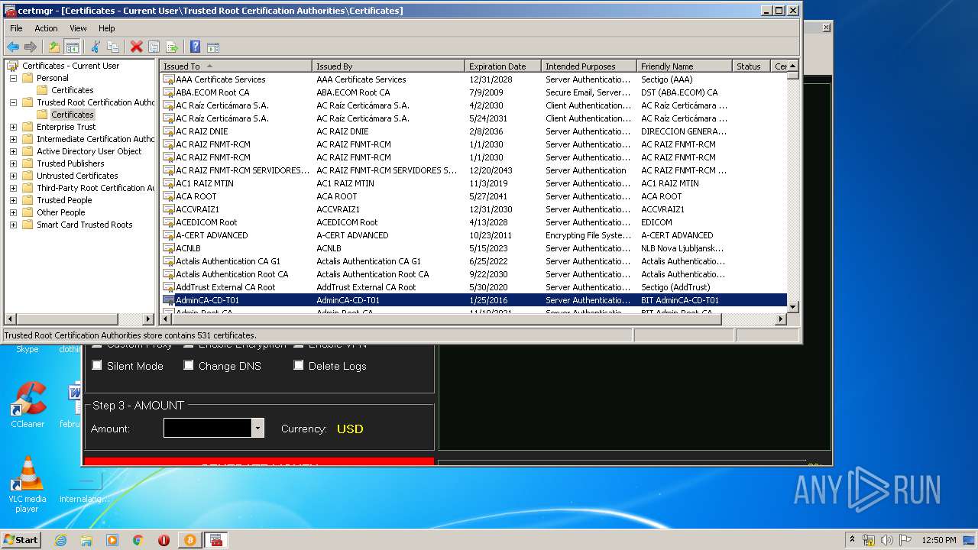The height and width of the screenshot is (550, 978).
Task: Expand the Trusted Publishers node
Action: pos(13,163)
